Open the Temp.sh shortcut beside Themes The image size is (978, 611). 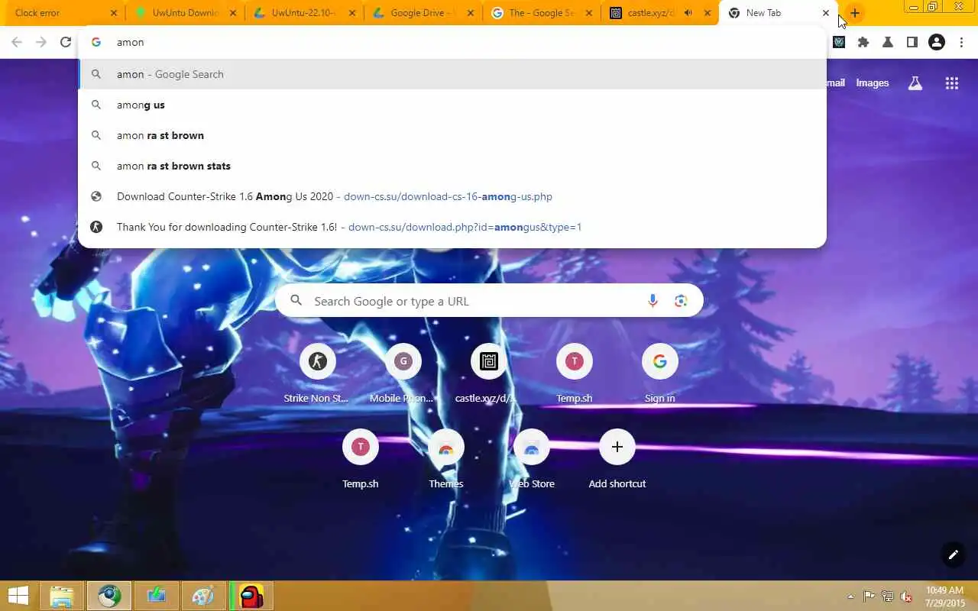pos(360,460)
